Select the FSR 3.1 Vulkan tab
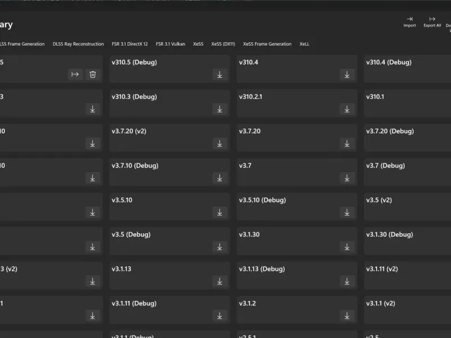 [170, 44]
